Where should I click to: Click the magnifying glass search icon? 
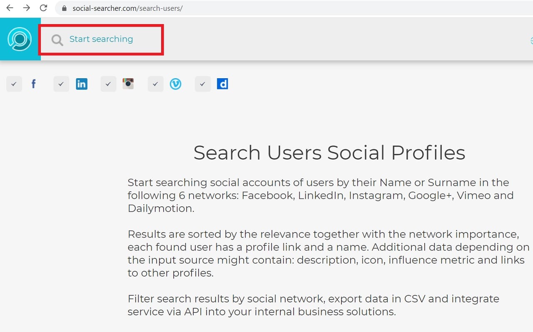(x=57, y=40)
